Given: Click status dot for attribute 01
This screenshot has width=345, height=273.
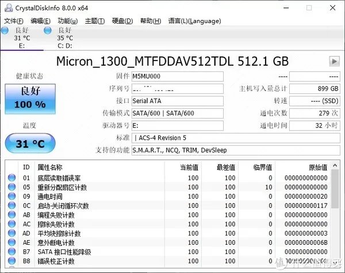Looking at the screenshot, I should coord(11,177).
